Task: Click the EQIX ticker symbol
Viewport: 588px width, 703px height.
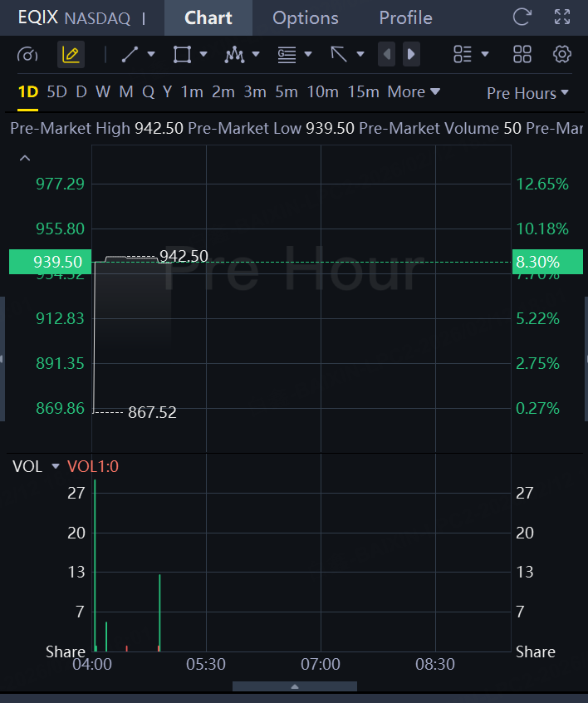Action: pyautogui.click(x=38, y=17)
